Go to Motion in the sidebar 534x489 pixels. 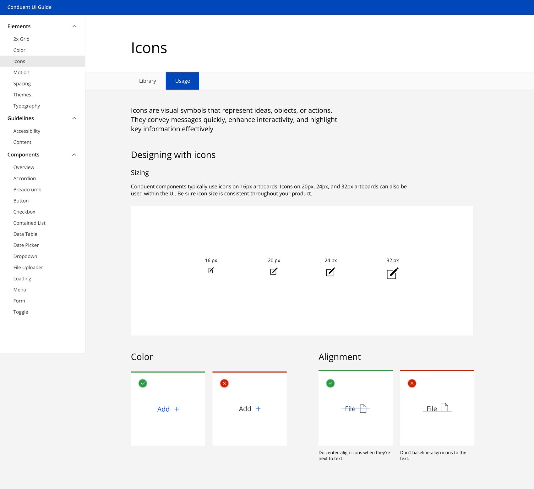(42, 72)
